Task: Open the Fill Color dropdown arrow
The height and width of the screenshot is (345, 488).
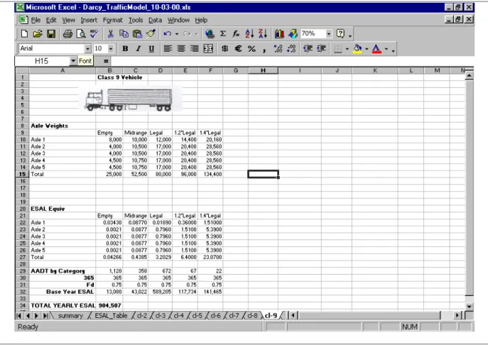Action: [367, 49]
